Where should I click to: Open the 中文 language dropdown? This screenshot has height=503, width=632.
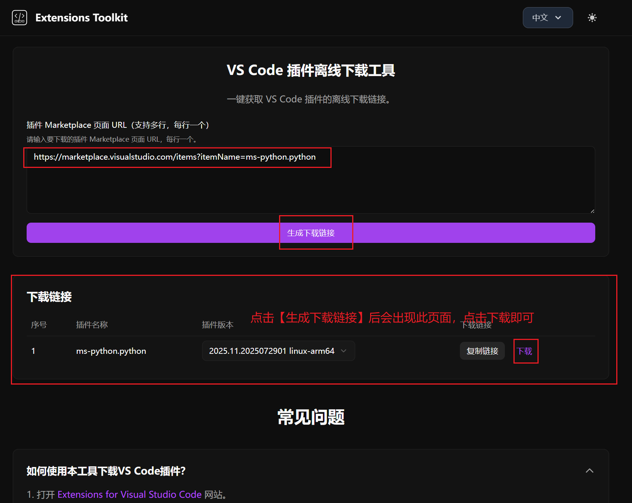(548, 18)
